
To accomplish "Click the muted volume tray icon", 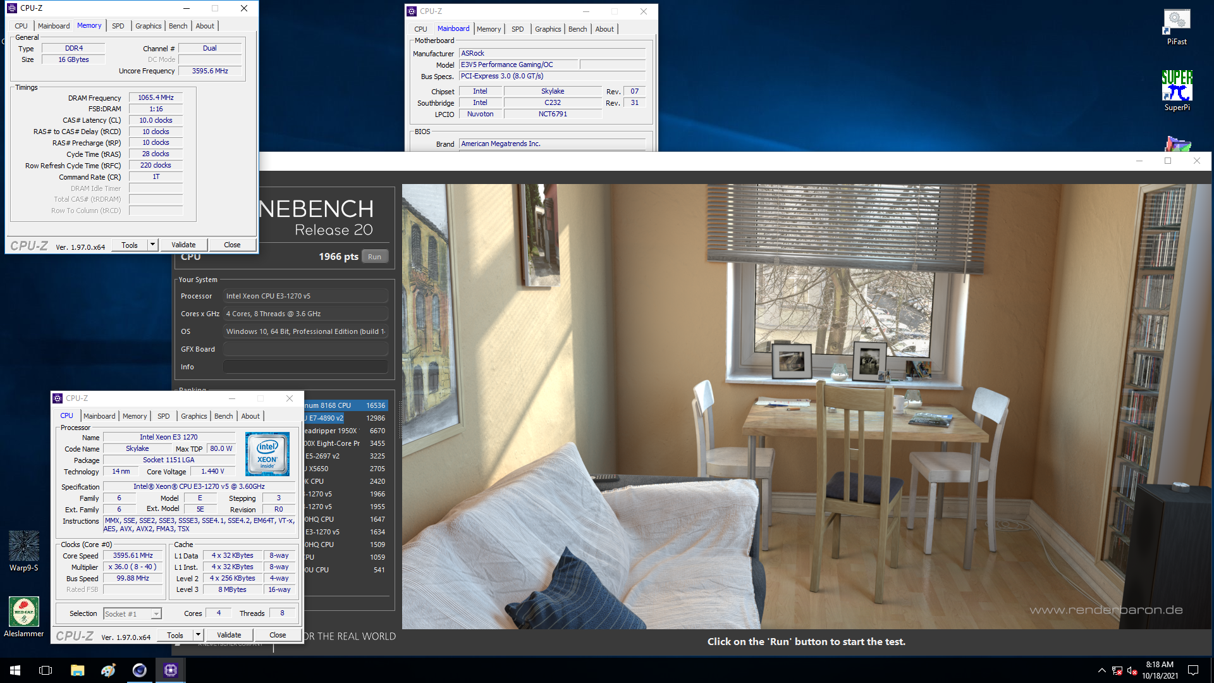I will pyautogui.click(x=1132, y=670).
